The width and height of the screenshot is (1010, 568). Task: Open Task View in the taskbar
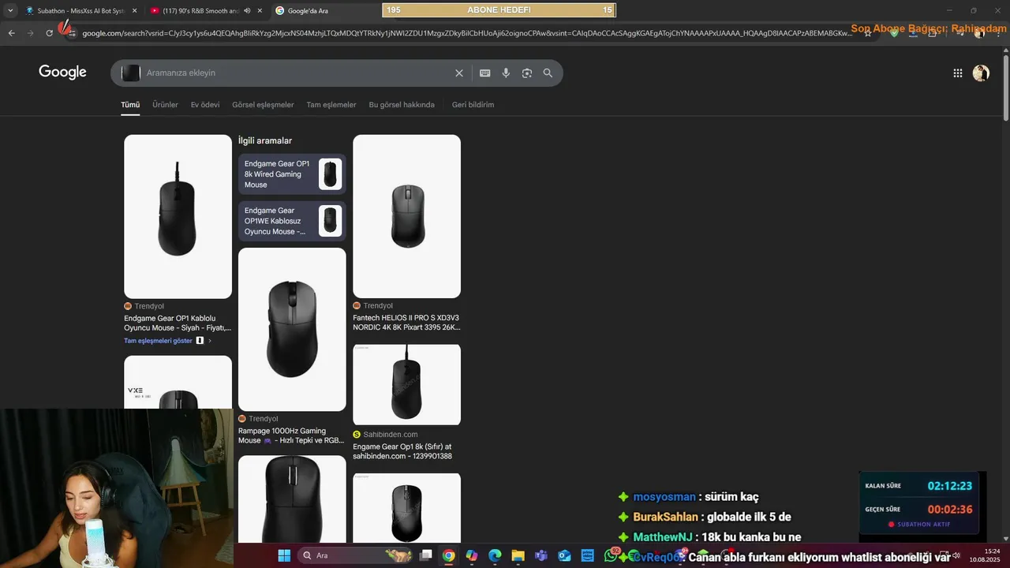click(x=426, y=555)
